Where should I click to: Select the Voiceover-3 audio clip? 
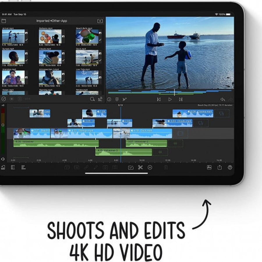(124, 152)
